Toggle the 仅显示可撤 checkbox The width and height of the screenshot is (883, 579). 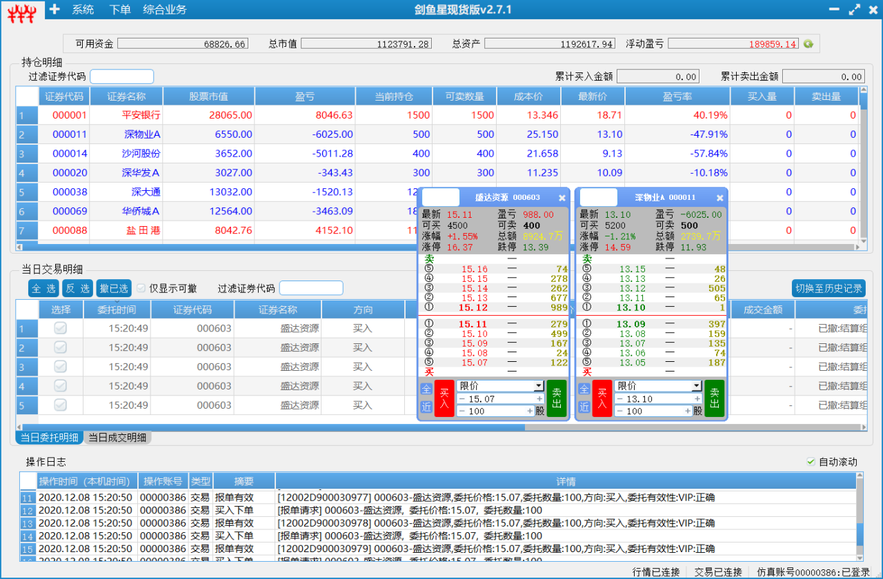[141, 288]
